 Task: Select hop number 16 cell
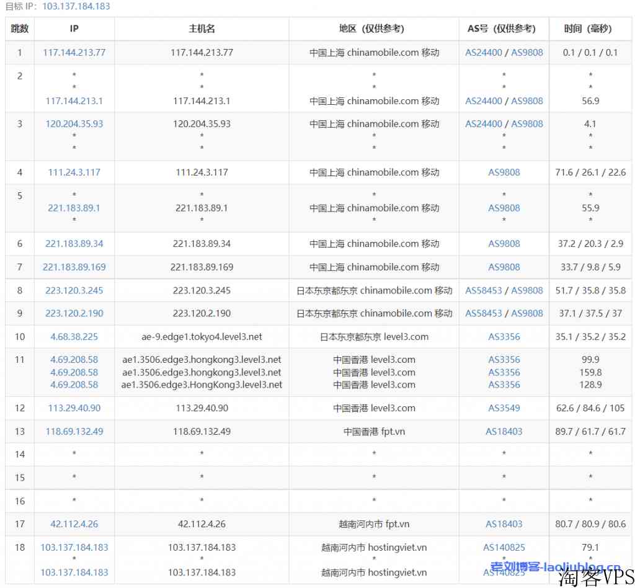click(x=19, y=501)
